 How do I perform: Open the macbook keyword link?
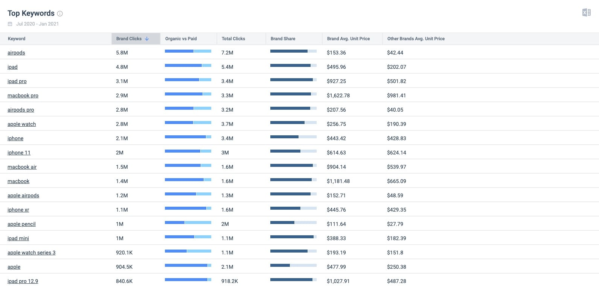pyautogui.click(x=18, y=181)
